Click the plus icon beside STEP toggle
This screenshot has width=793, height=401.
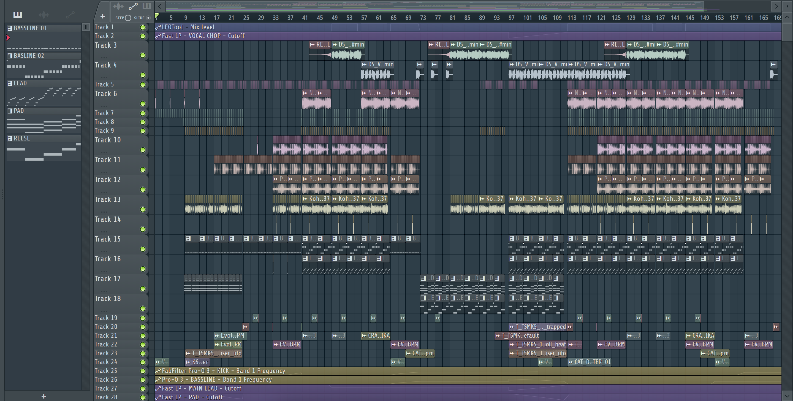pos(103,16)
